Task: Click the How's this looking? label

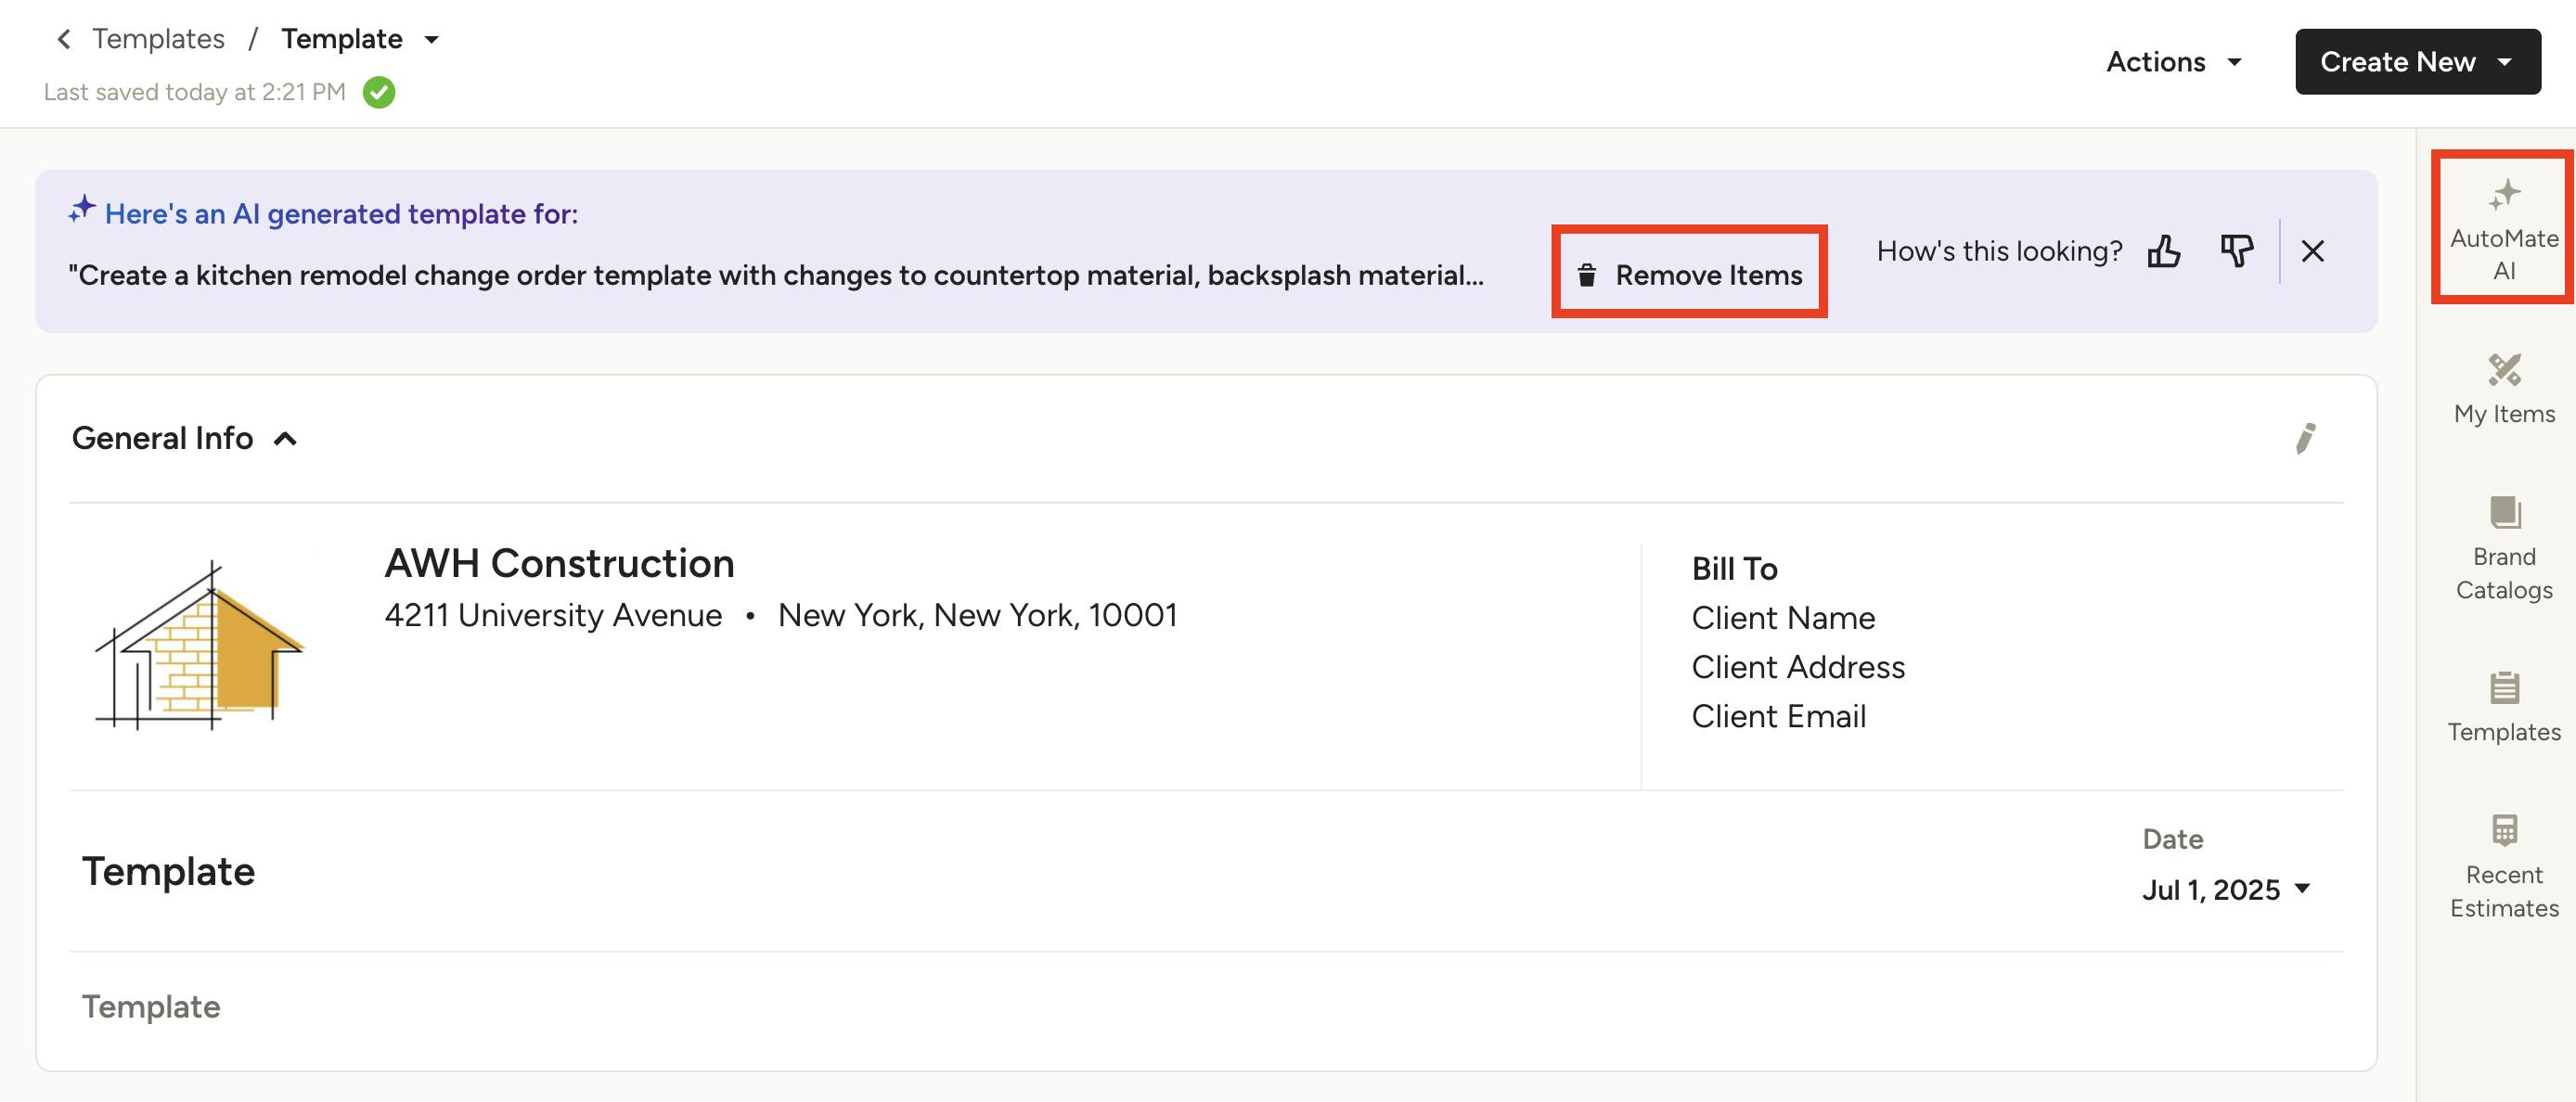Action: pos(1998,251)
